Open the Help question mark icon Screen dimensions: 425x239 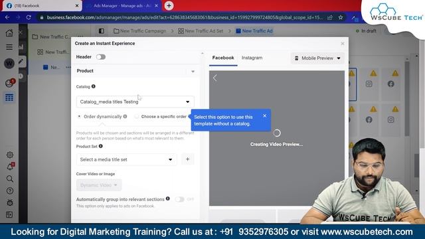[10, 191]
